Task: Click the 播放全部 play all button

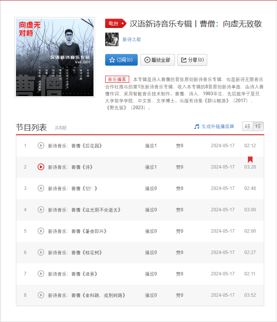Action: click(158, 60)
